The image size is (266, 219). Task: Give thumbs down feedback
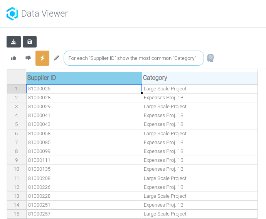pyautogui.click(x=28, y=58)
